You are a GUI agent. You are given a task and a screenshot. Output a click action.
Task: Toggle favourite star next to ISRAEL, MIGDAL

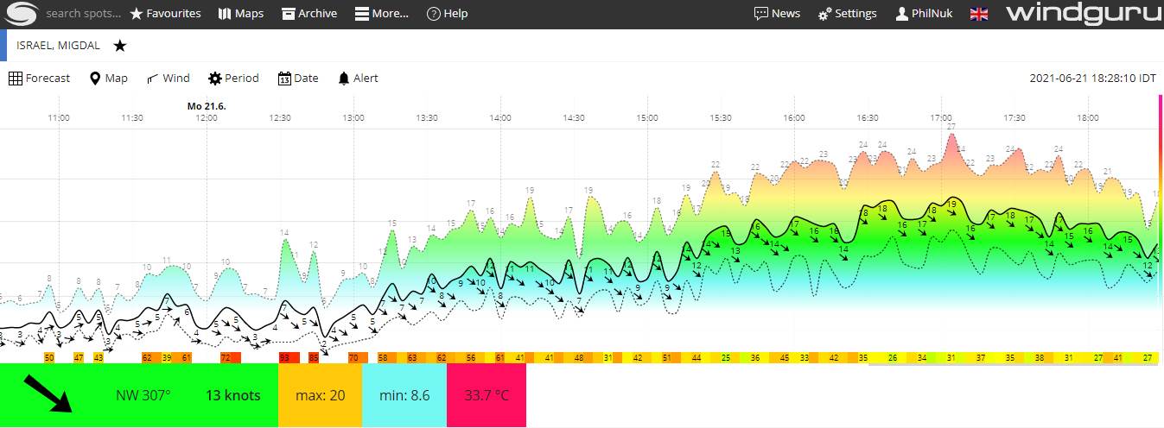120,46
